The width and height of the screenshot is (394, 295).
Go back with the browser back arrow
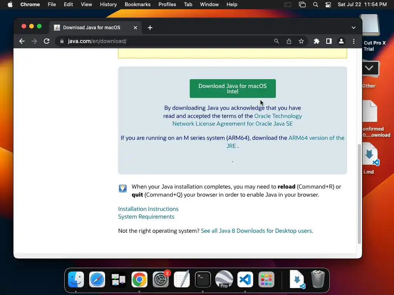tap(22, 41)
